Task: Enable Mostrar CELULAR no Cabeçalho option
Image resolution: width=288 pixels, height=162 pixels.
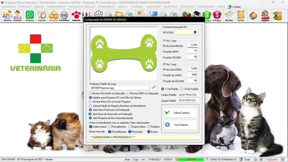Action: [x=90, y=93]
